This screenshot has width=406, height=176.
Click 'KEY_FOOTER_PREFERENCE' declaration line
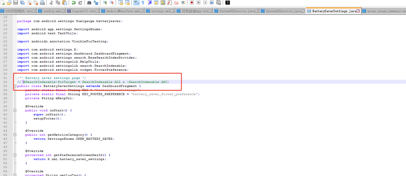tap(113, 94)
